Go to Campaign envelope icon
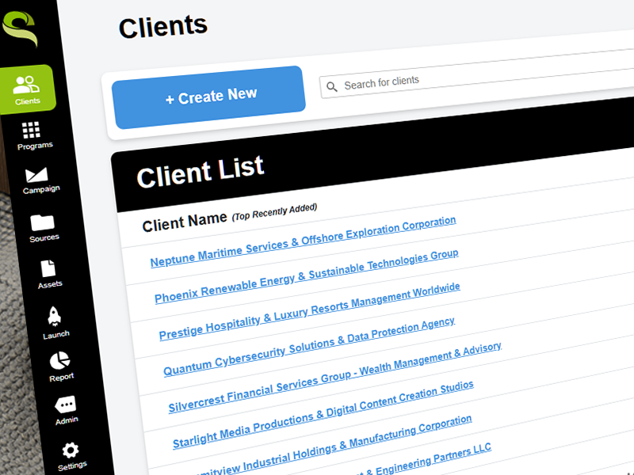634x475 pixels. point(36,175)
